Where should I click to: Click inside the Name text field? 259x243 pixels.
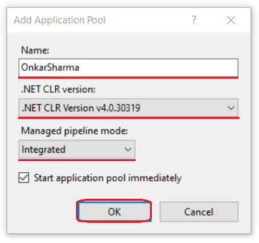coord(129,68)
